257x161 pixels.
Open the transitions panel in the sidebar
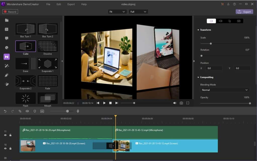click(x=7, y=57)
